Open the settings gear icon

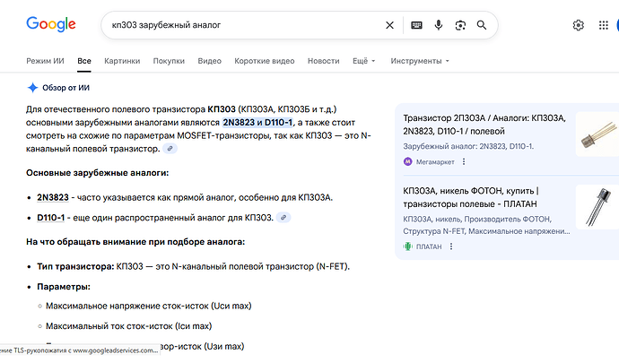pos(579,25)
